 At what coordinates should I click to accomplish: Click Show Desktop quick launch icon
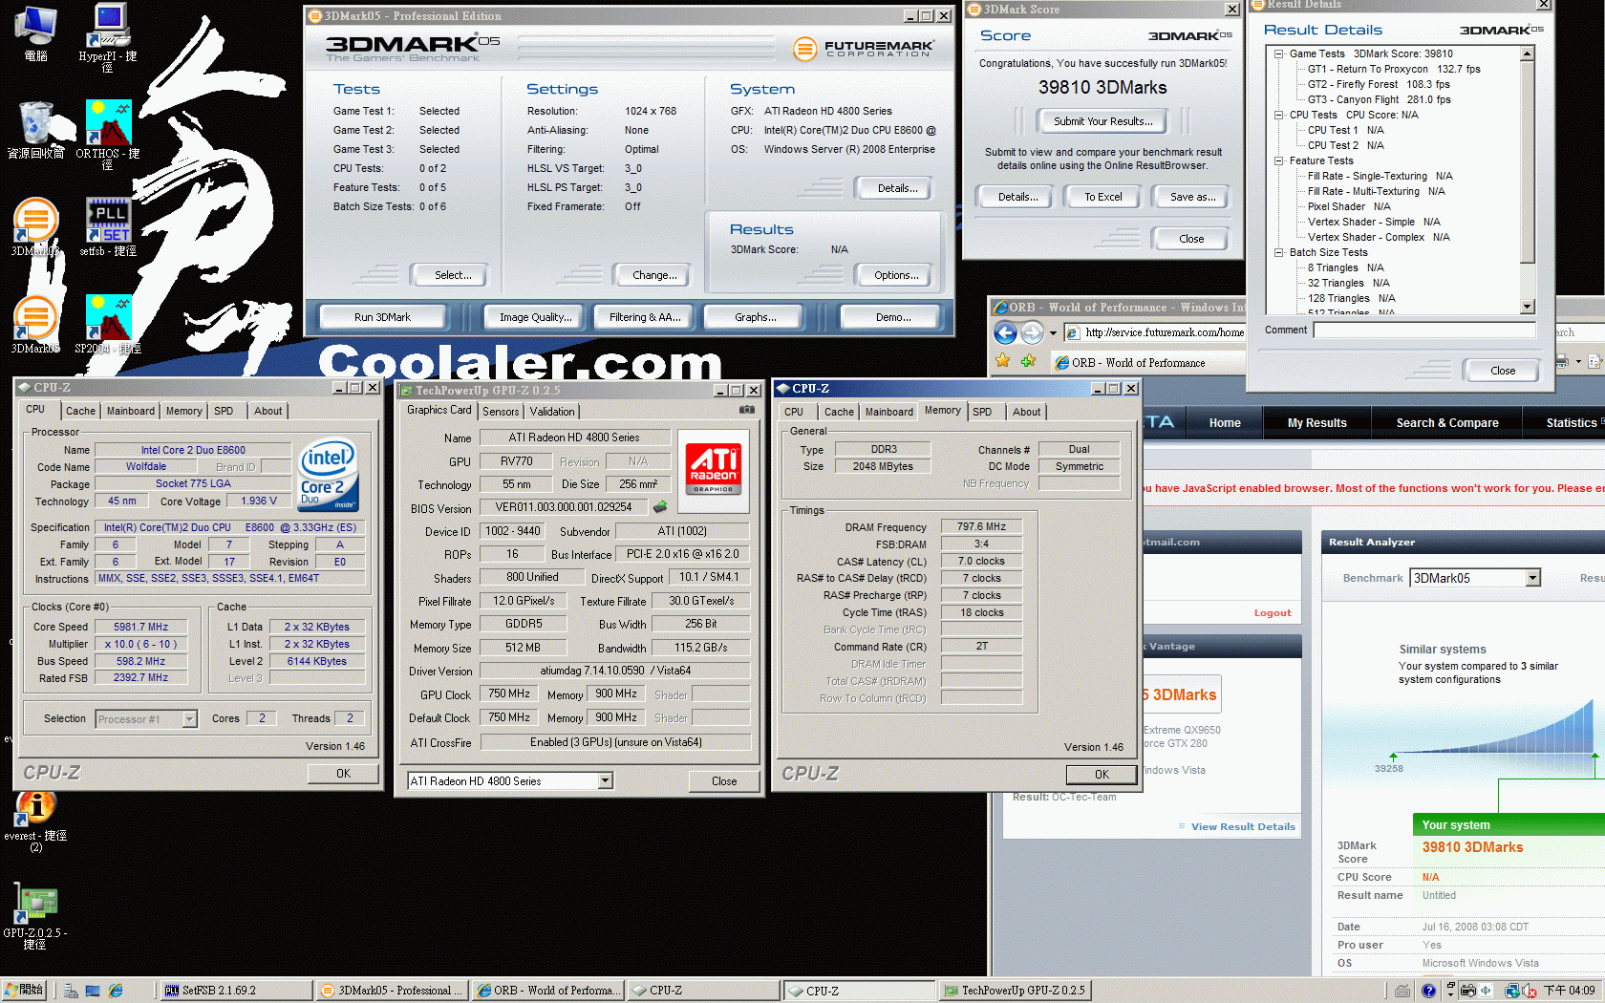point(93,991)
